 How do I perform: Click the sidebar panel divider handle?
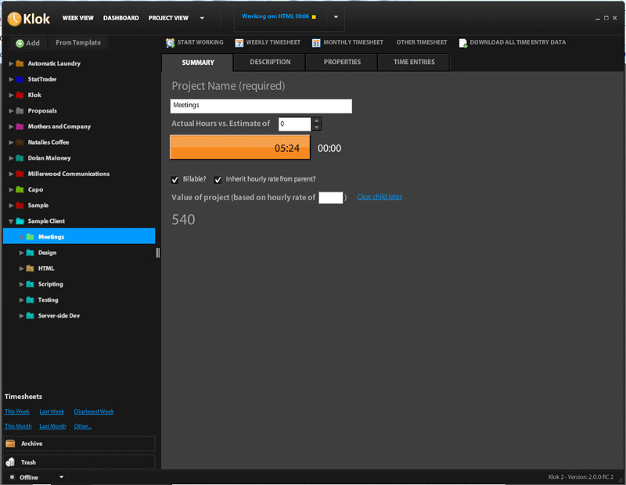158,253
